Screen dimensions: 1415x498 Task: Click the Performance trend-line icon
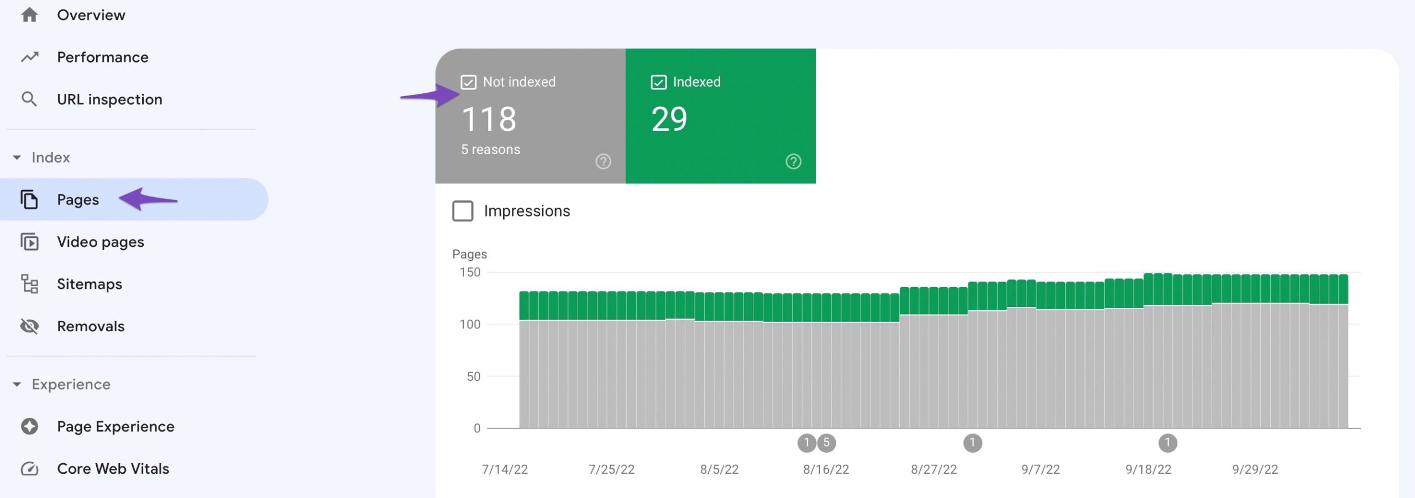tap(29, 57)
